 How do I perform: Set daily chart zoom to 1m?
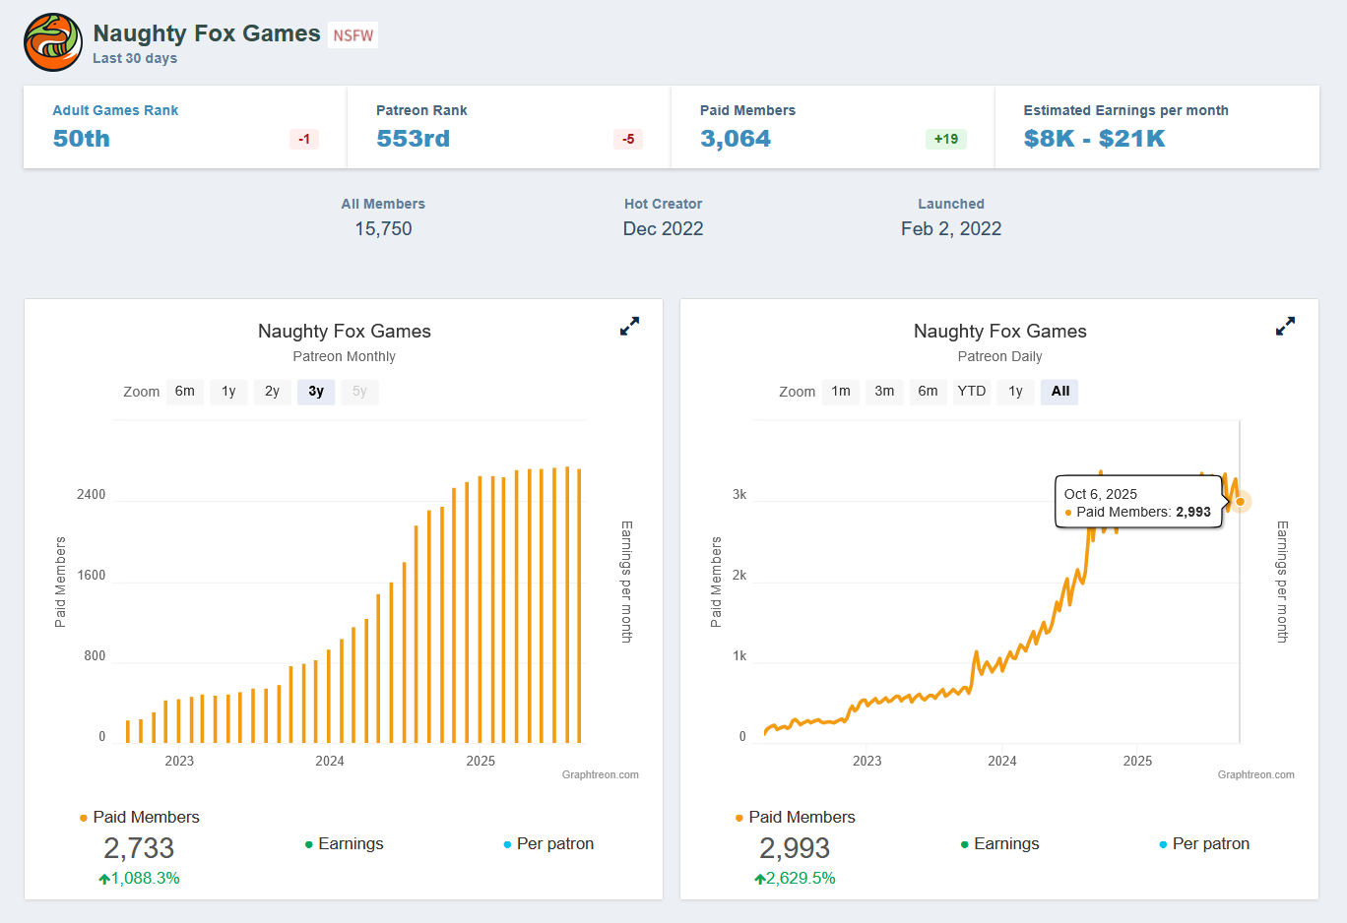tap(841, 392)
